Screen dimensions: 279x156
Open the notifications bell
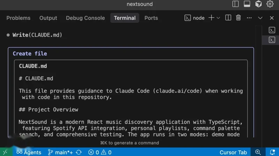pos(272,152)
